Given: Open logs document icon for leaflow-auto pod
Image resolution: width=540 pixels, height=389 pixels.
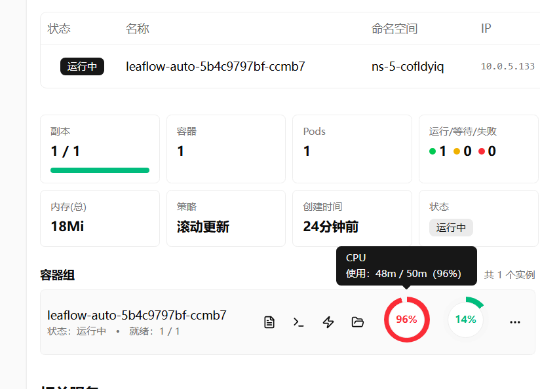Looking at the screenshot, I should (x=269, y=322).
